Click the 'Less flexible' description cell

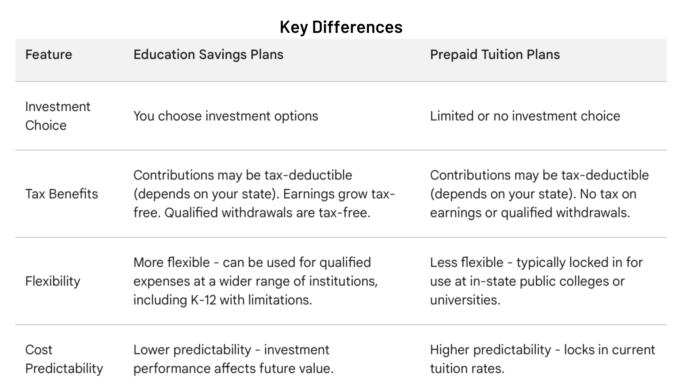[x=536, y=281]
